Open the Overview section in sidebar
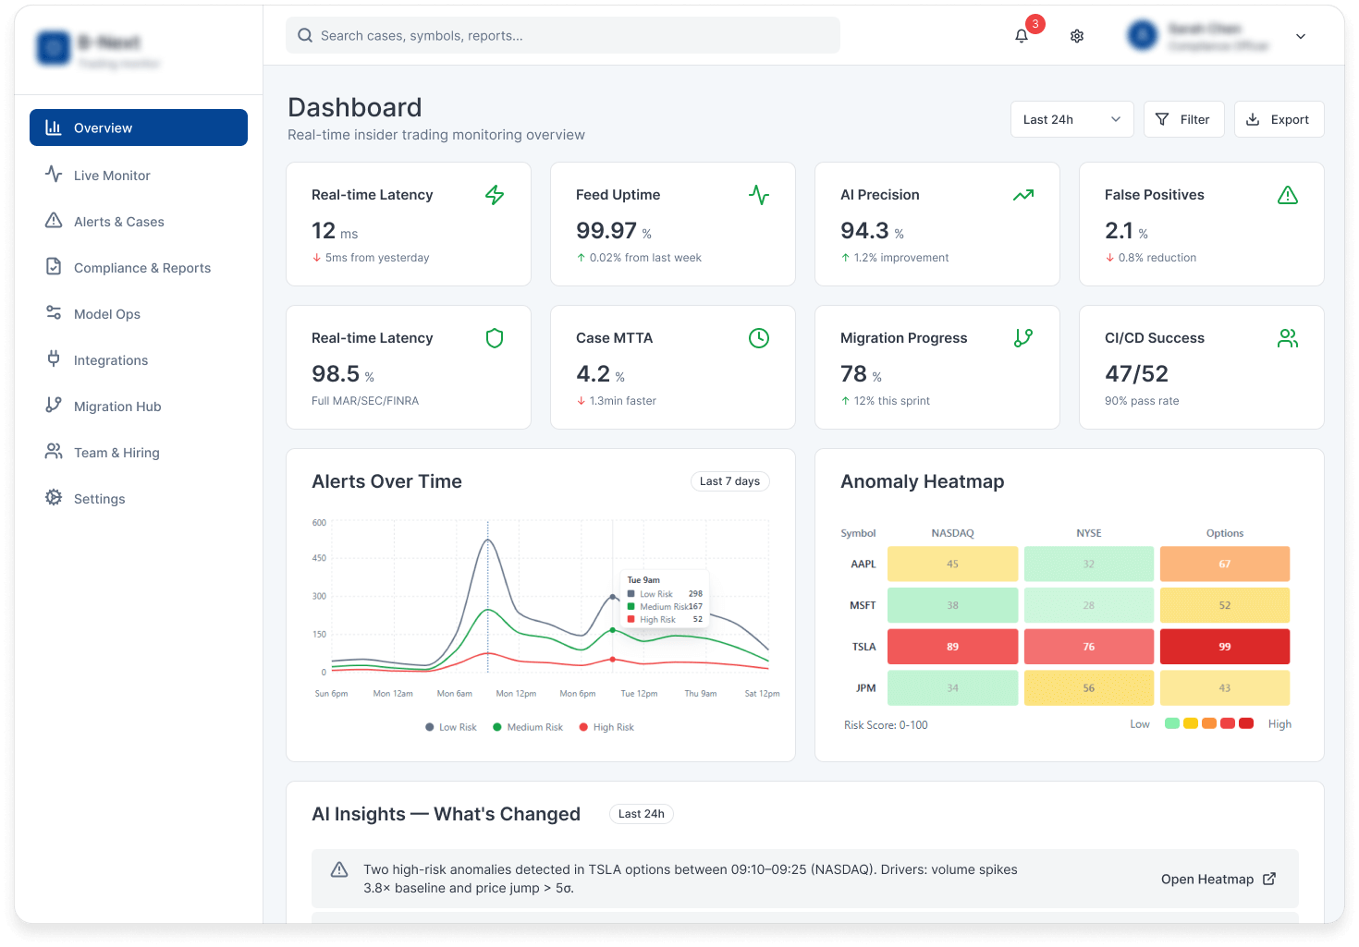 click(x=139, y=127)
